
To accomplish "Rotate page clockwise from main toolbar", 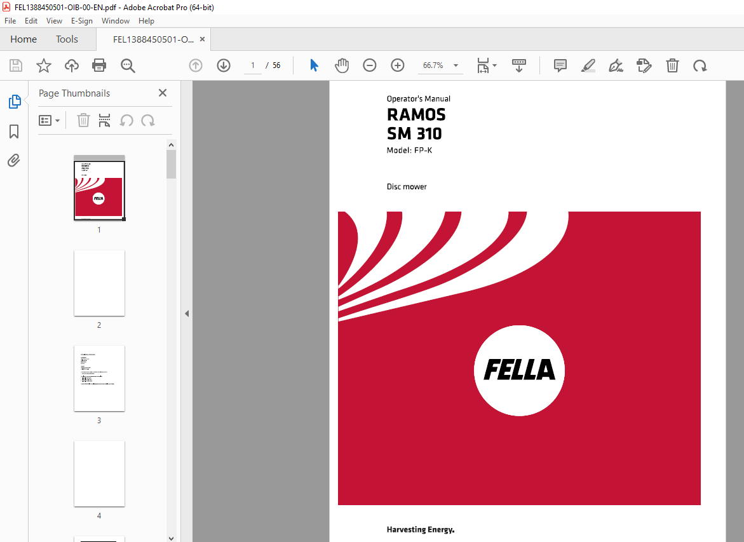I will tap(700, 65).
